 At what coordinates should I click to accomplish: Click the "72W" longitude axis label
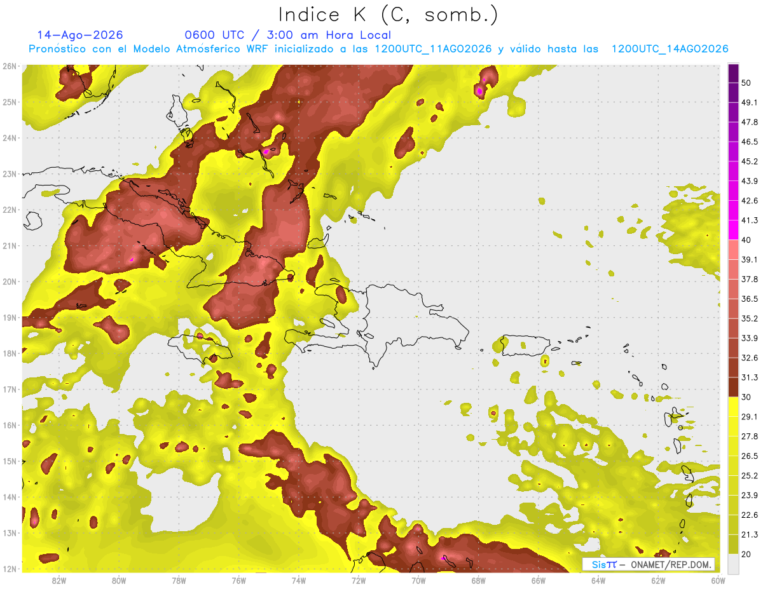359,580
